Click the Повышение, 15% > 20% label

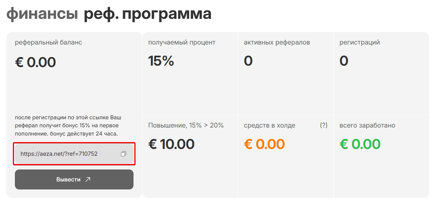[186, 125]
